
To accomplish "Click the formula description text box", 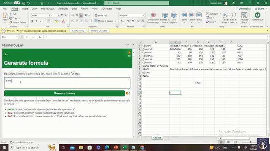I will pyautogui.click(x=67, y=83).
